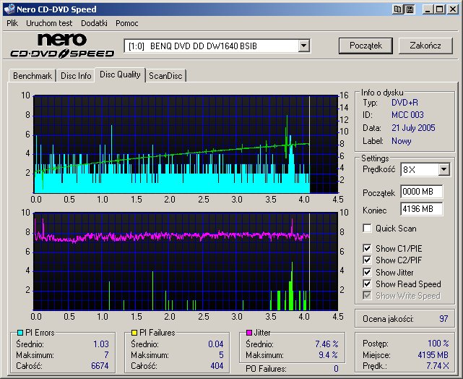Image resolution: width=463 pixels, height=379 pixels.
Task: Open the Pomoc menu
Action: [x=127, y=23]
